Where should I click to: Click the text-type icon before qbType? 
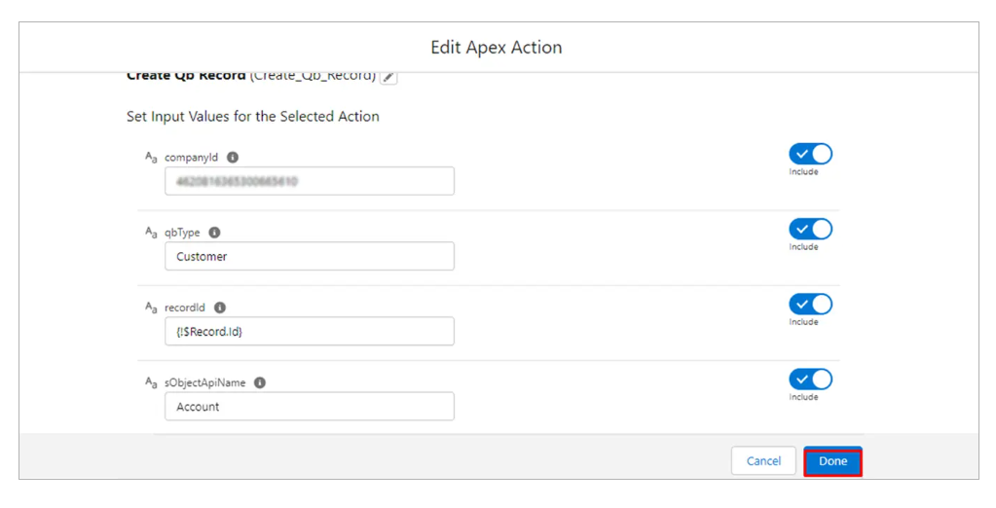pos(151,233)
